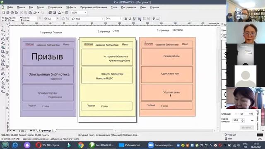265x149 pixels.
Task: Select the Interactive Blend tool
Action: [x=2, y=74]
